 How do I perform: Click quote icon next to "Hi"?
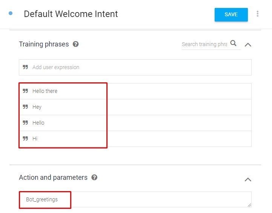click(25, 139)
